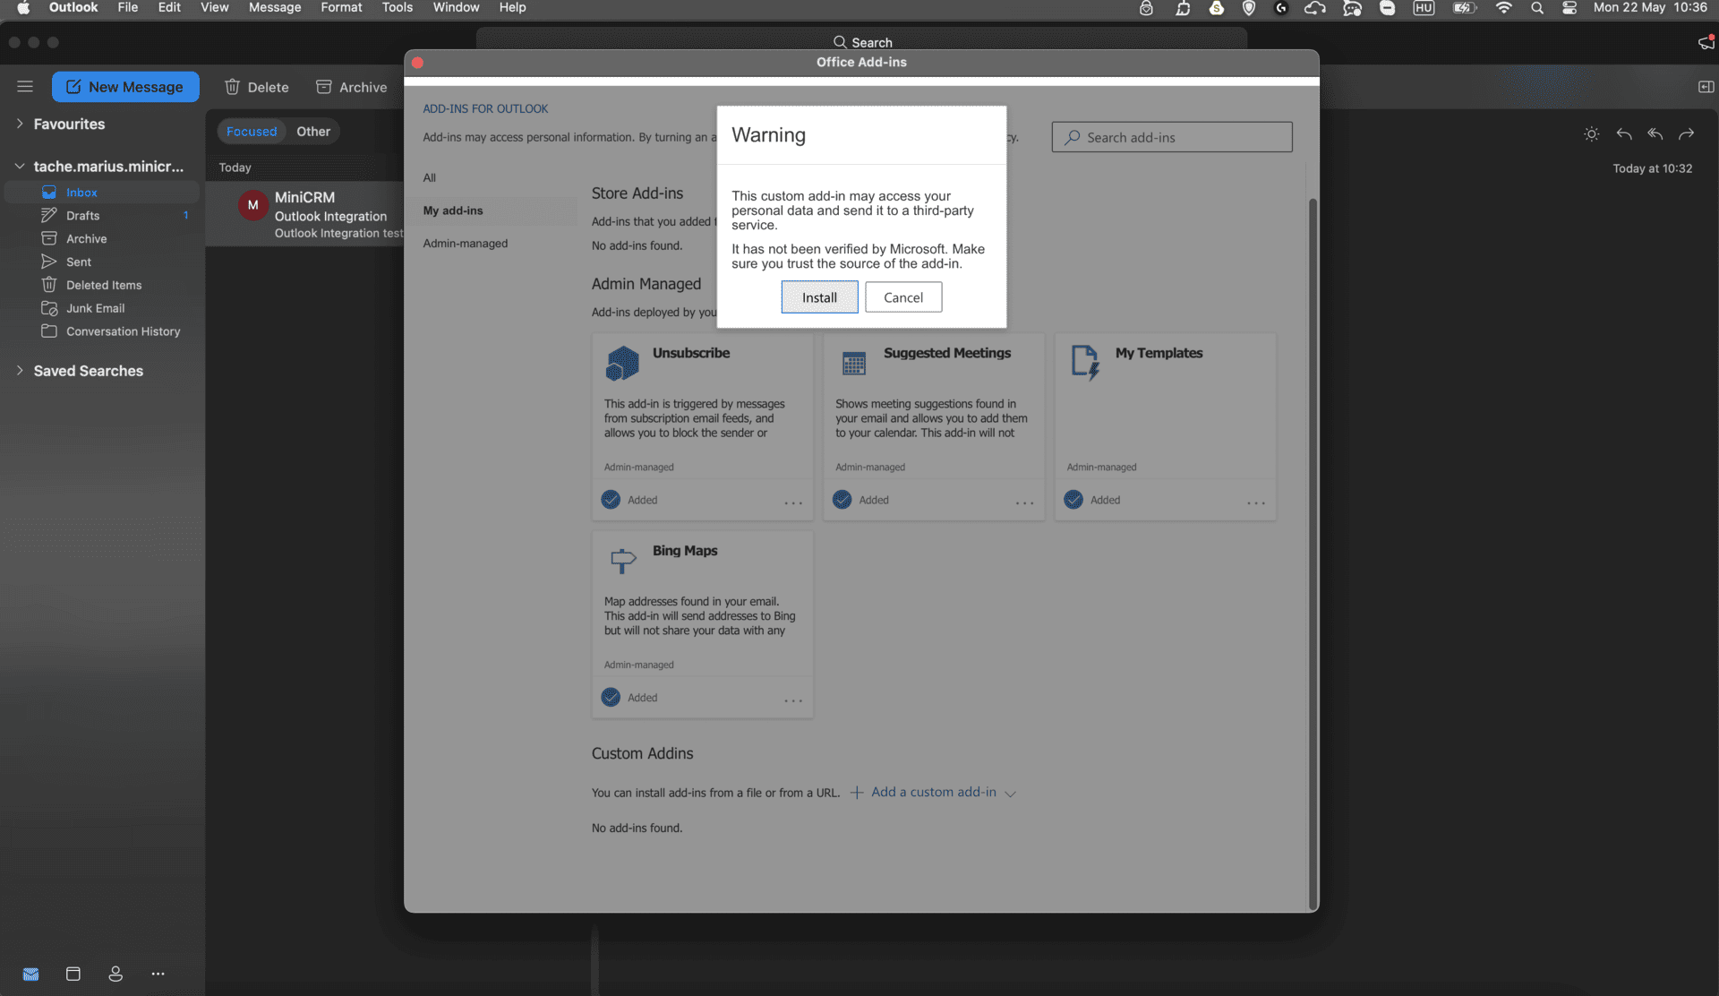
Task: Open the Add a custom add-in dropdown
Action: coord(934,793)
